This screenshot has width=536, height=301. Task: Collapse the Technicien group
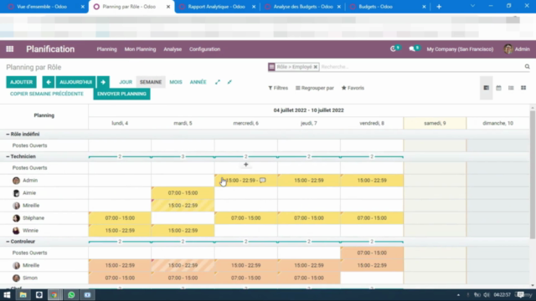[x=21, y=156]
